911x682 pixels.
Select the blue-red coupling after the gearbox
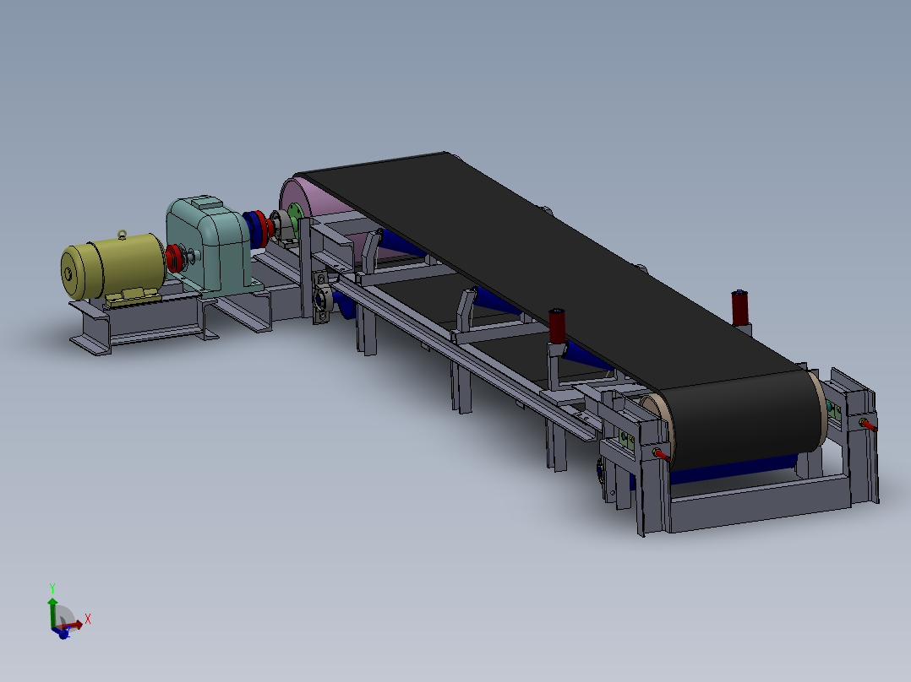[259, 229]
